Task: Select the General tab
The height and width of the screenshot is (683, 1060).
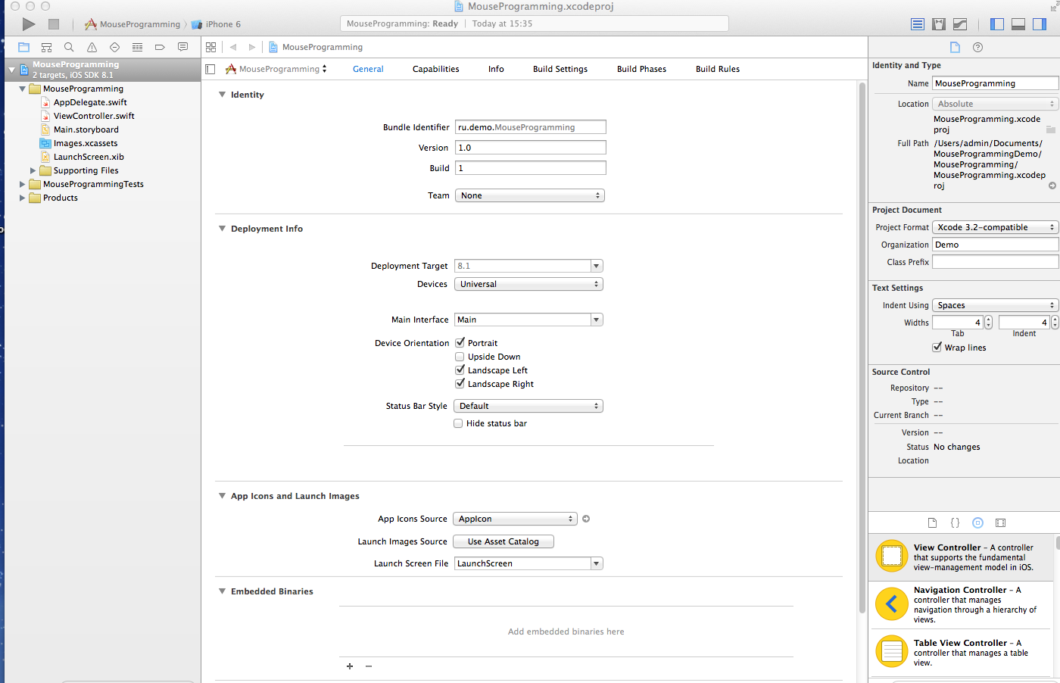Action: 368,69
